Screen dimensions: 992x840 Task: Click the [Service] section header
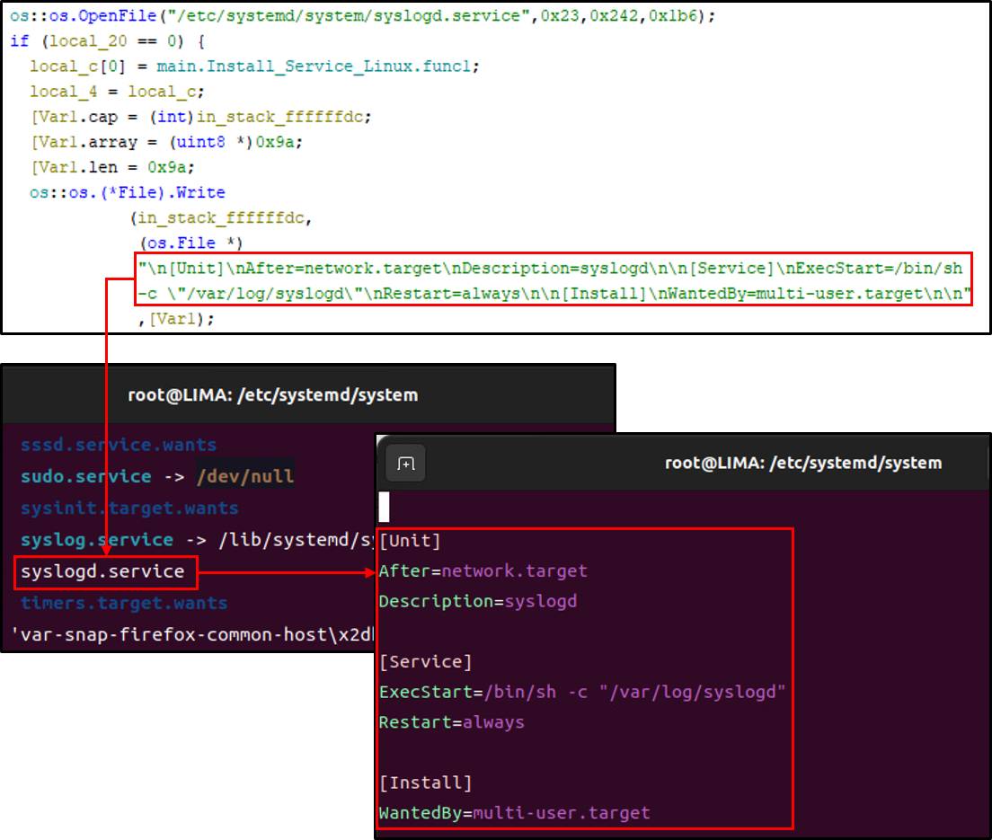[426, 661]
